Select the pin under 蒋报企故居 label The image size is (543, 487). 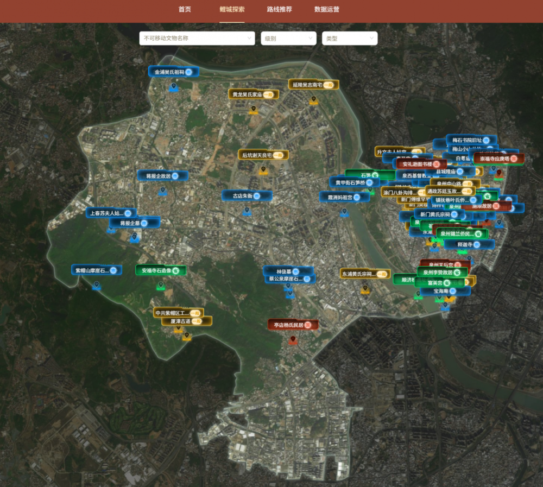tap(162, 191)
